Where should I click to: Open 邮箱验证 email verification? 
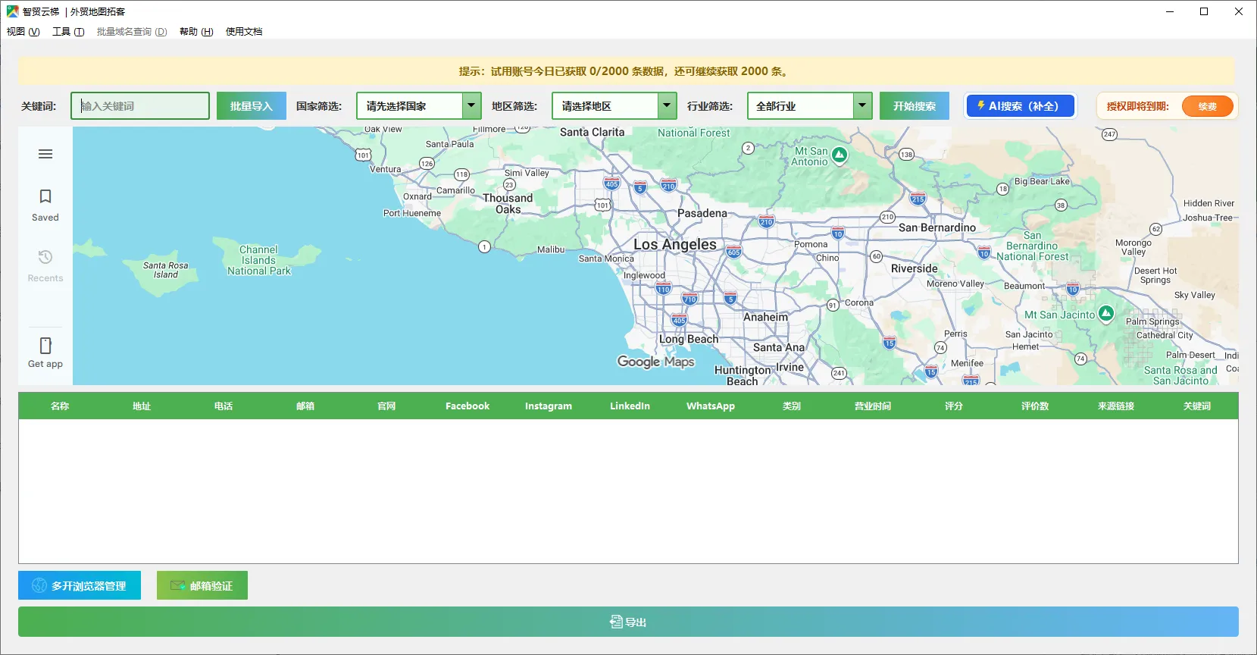point(202,585)
